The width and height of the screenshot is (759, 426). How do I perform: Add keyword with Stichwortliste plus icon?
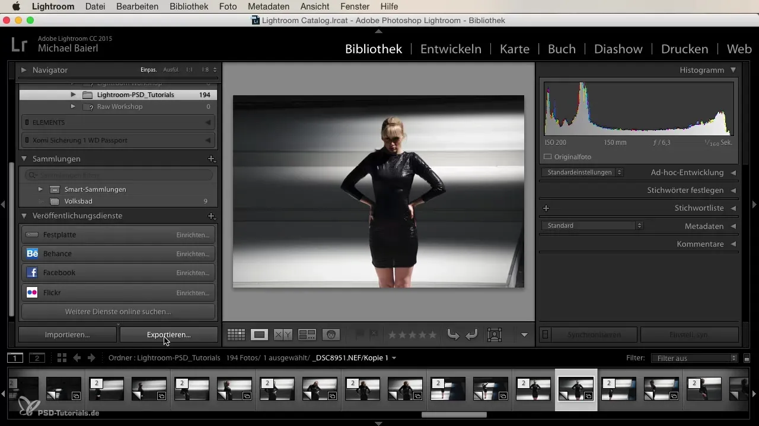point(546,208)
